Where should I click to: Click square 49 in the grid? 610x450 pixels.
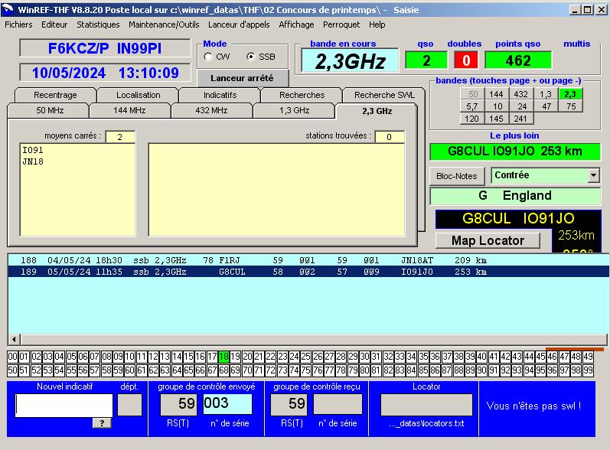[589, 357]
